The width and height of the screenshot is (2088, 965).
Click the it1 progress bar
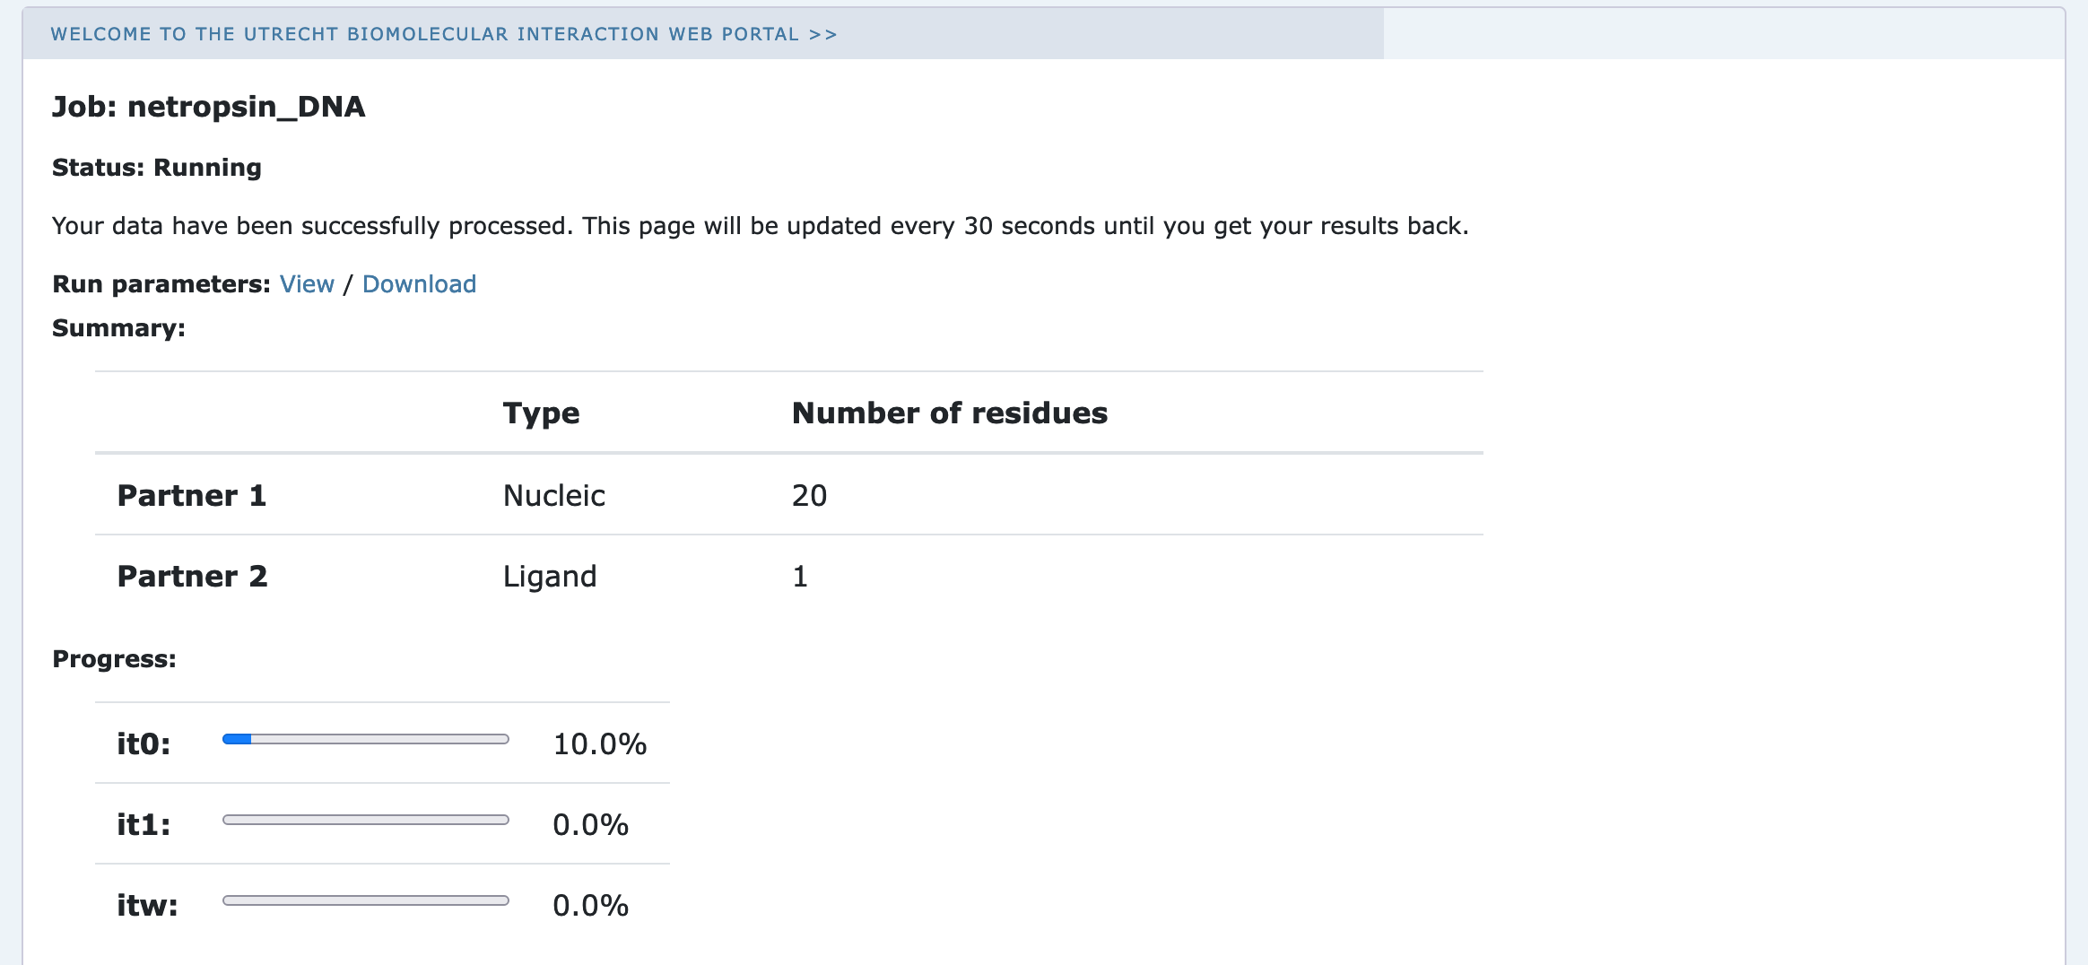[366, 820]
